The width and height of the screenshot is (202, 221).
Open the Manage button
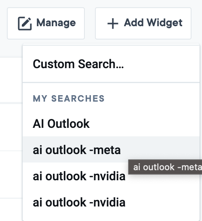[x=46, y=23]
